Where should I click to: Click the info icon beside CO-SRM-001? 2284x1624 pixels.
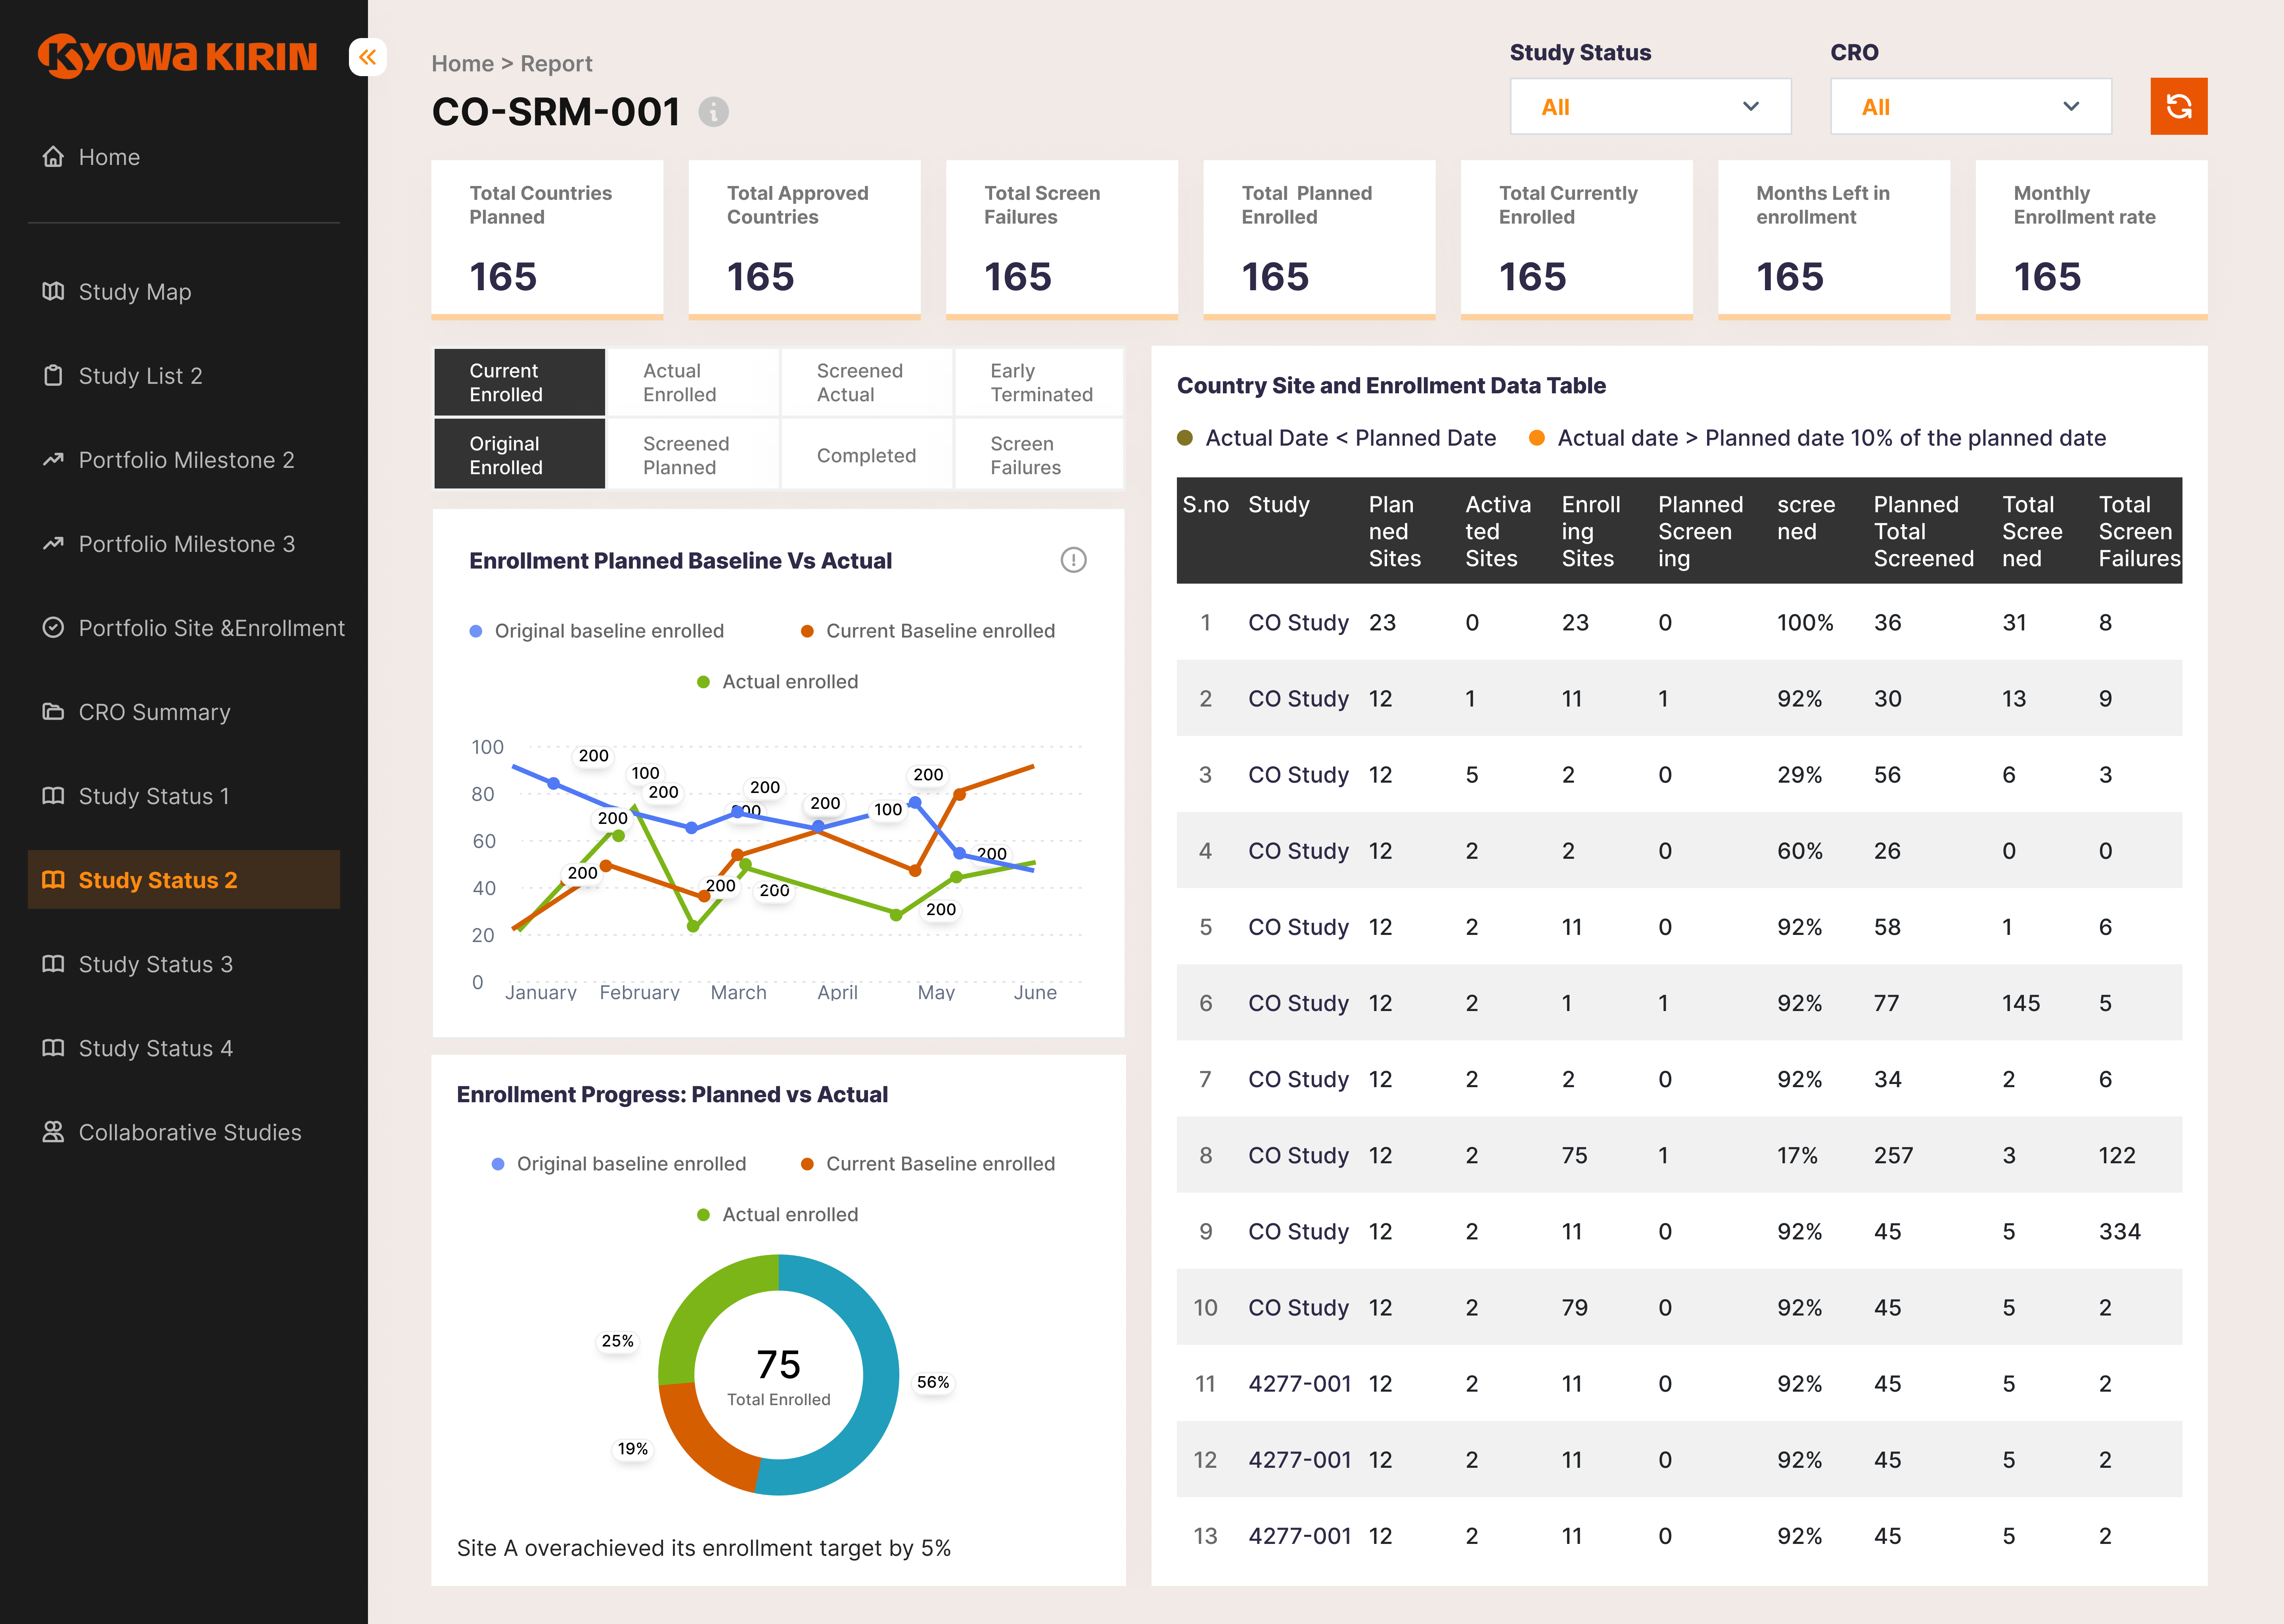713,112
